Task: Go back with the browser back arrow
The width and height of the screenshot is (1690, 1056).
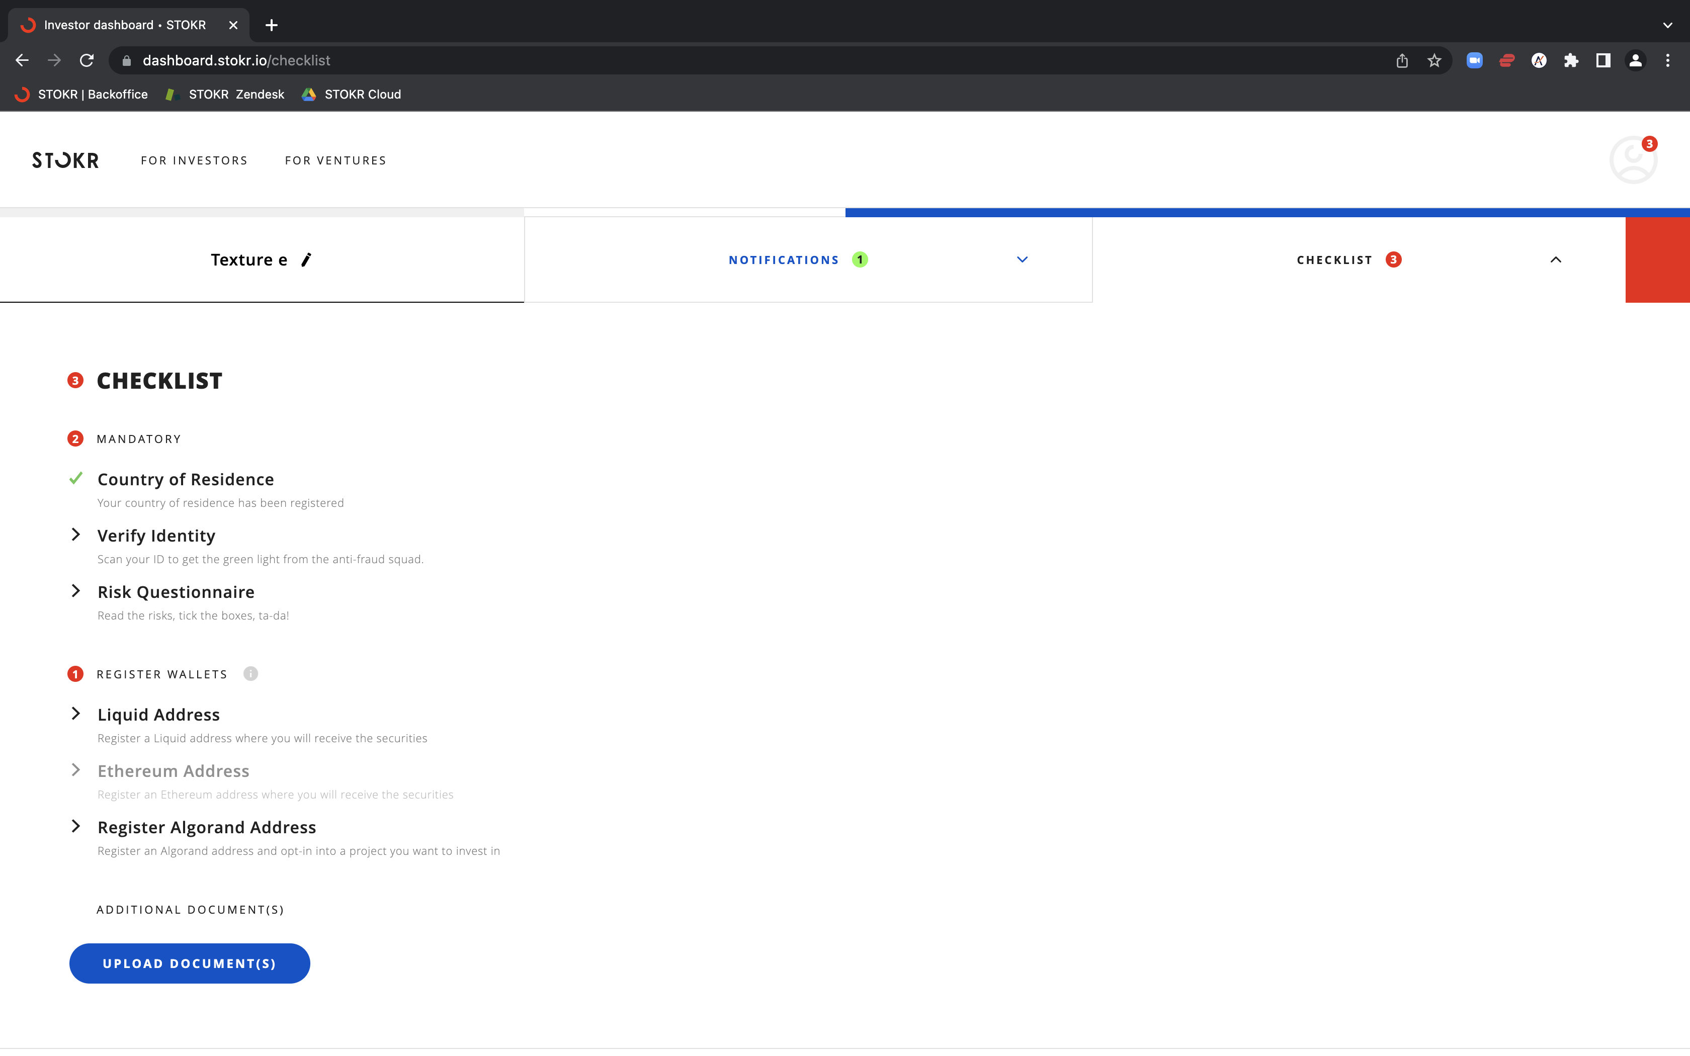Action: pos(22,61)
